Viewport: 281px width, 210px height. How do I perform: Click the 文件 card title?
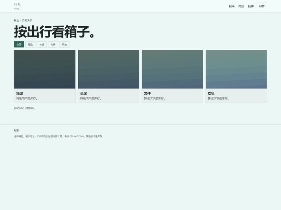(147, 93)
